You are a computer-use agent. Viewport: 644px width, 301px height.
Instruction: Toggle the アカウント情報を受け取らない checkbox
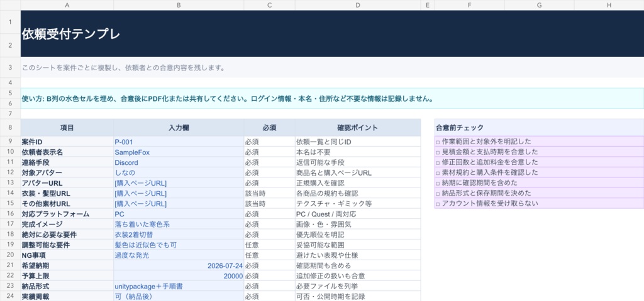click(438, 204)
